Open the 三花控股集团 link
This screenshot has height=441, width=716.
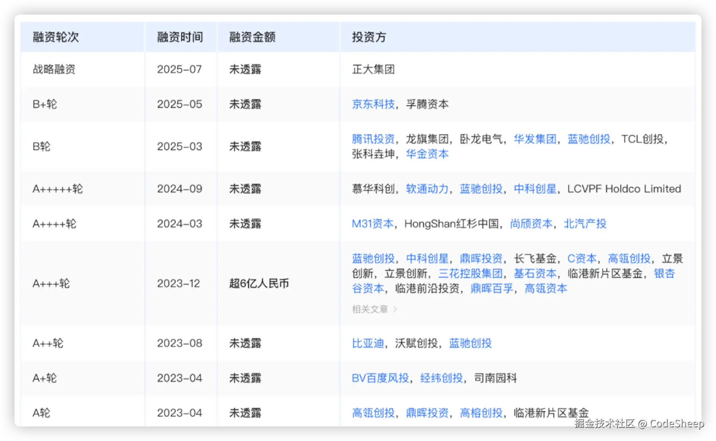pyautogui.click(x=470, y=274)
